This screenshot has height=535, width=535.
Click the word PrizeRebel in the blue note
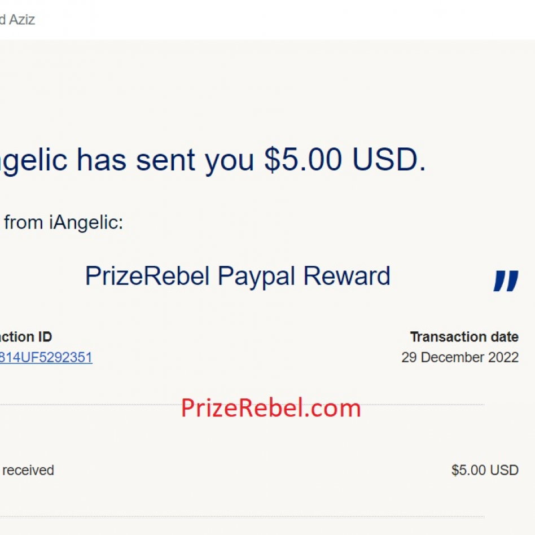point(148,277)
